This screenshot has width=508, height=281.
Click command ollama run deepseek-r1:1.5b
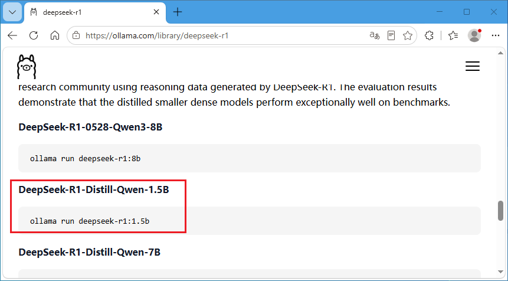coord(90,221)
